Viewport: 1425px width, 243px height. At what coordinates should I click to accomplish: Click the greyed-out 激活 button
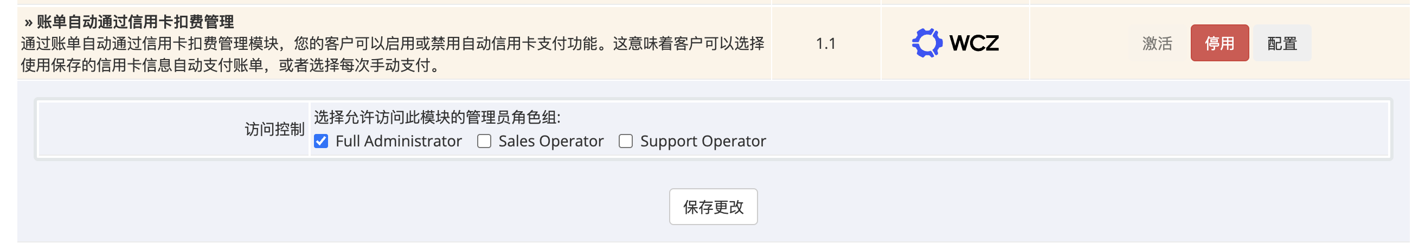pos(1157,43)
